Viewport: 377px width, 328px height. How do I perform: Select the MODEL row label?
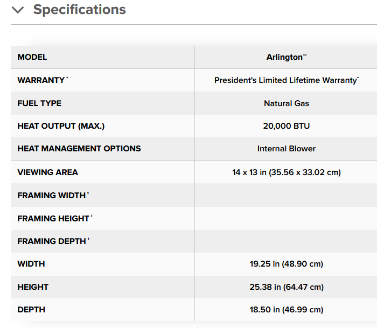[32, 57]
